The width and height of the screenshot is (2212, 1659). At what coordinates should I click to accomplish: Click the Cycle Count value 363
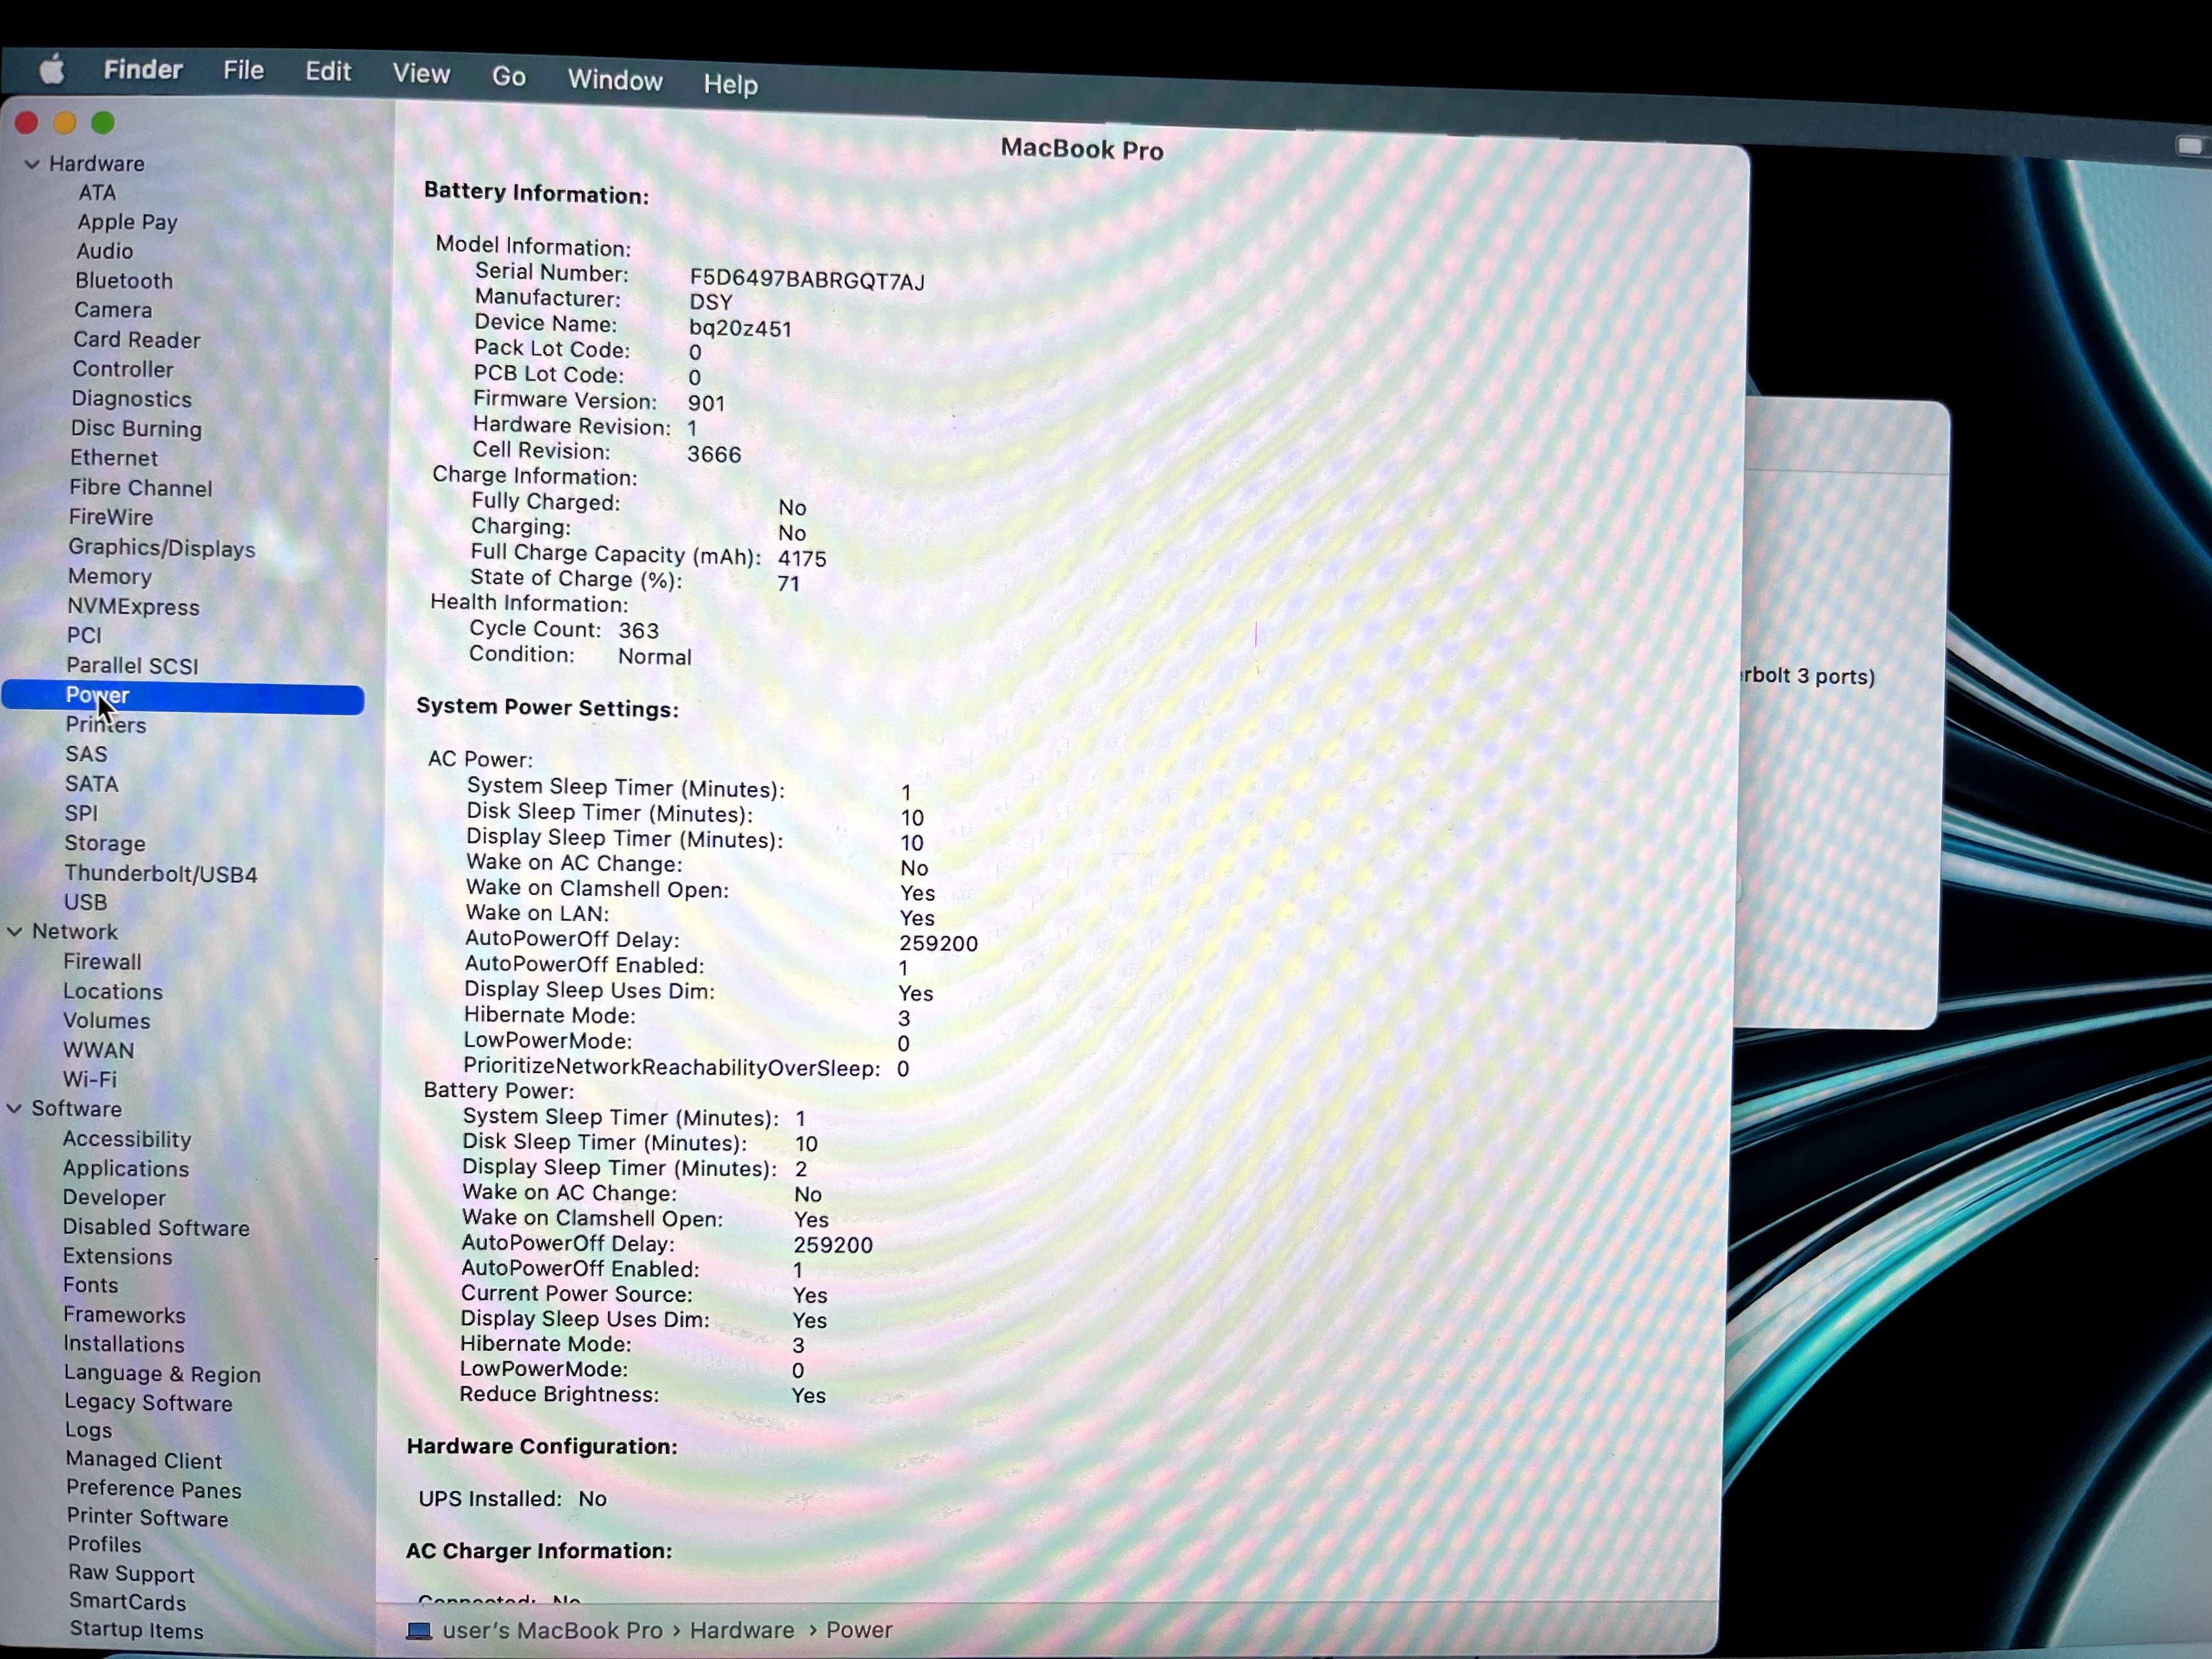coord(639,631)
